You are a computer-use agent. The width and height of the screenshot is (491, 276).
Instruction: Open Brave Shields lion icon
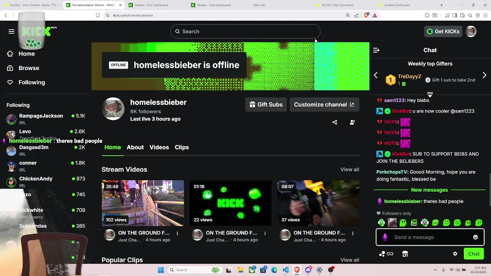coord(366,15)
